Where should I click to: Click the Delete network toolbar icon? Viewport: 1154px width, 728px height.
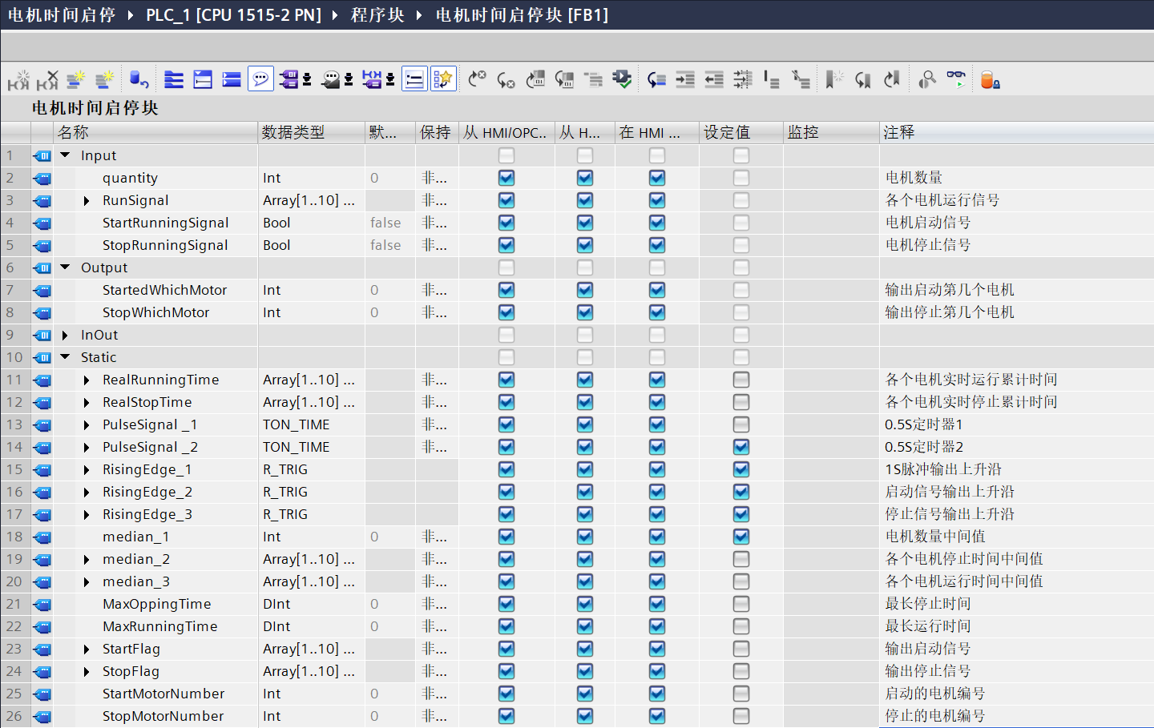(x=47, y=80)
